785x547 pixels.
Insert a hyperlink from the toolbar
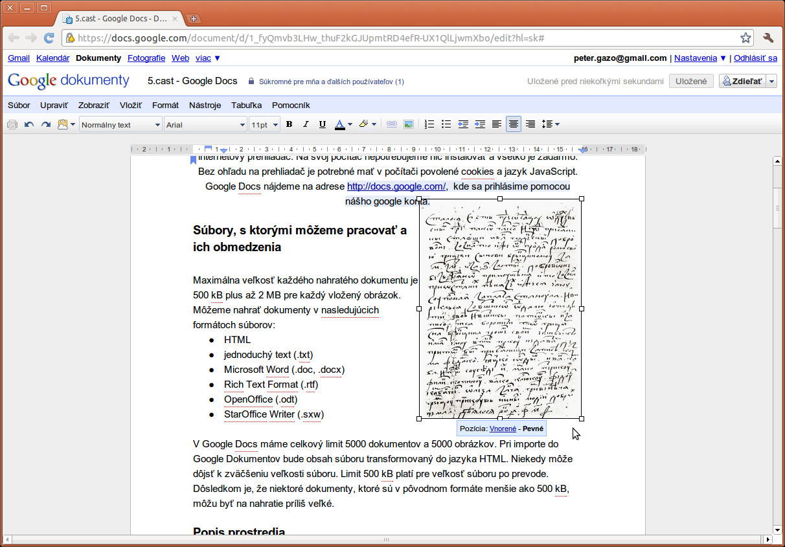tap(391, 124)
